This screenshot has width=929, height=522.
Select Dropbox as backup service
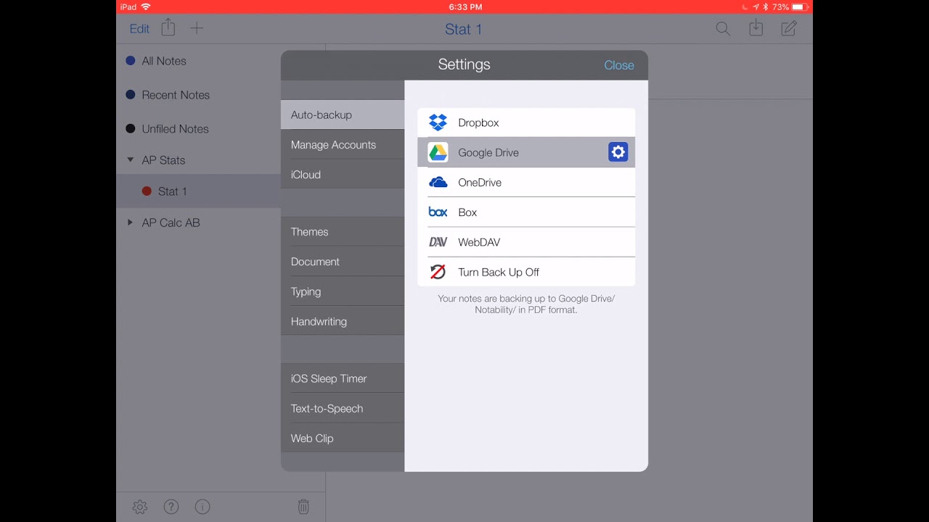[x=526, y=123]
